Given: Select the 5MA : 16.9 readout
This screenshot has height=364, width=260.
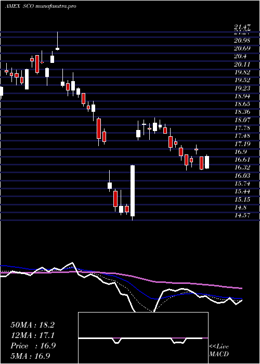Looking at the screenshot, I should click(30, 356).
